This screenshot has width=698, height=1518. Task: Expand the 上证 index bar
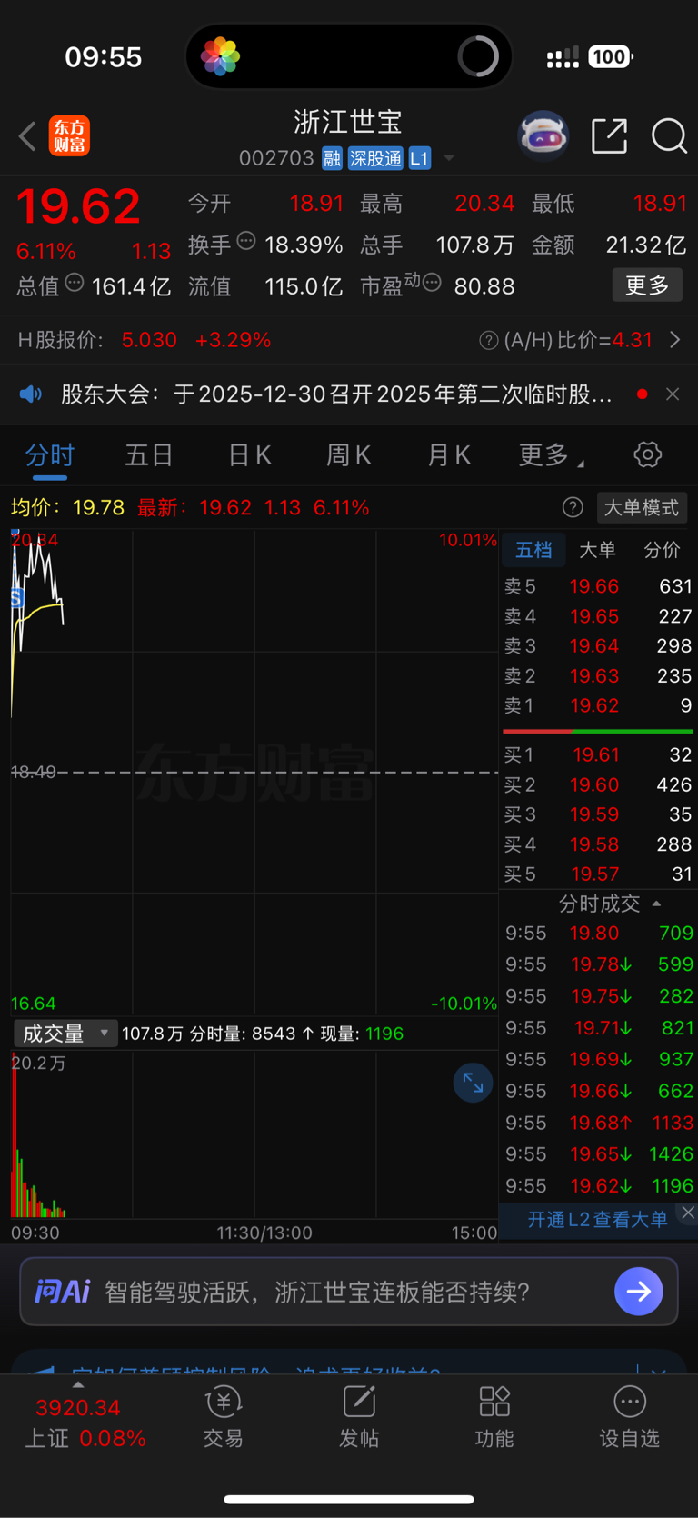click(78, 1385)
